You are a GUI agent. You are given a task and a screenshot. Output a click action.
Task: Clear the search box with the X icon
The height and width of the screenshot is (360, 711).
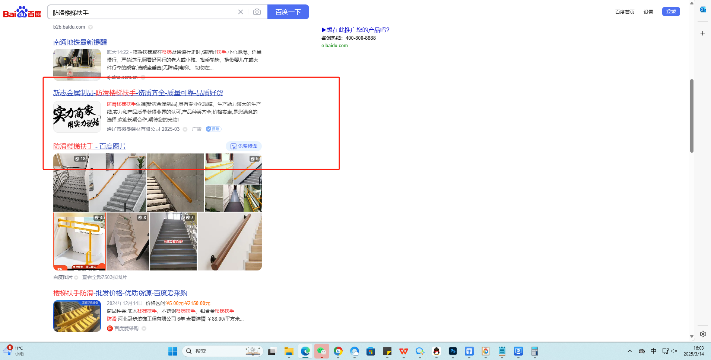[x=241, y=12]
